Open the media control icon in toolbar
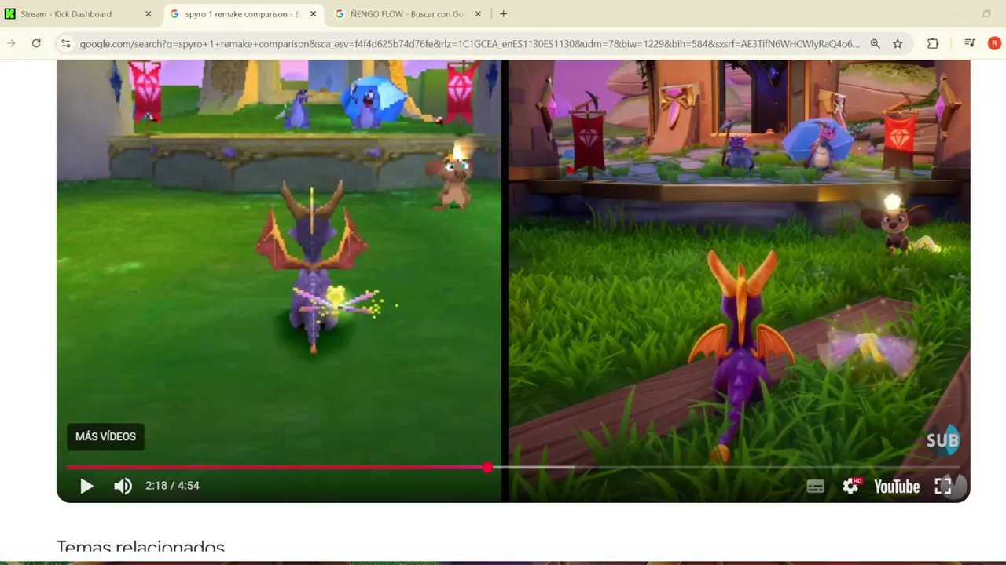Screen dimensions: 1006x565 pos(969,44)
